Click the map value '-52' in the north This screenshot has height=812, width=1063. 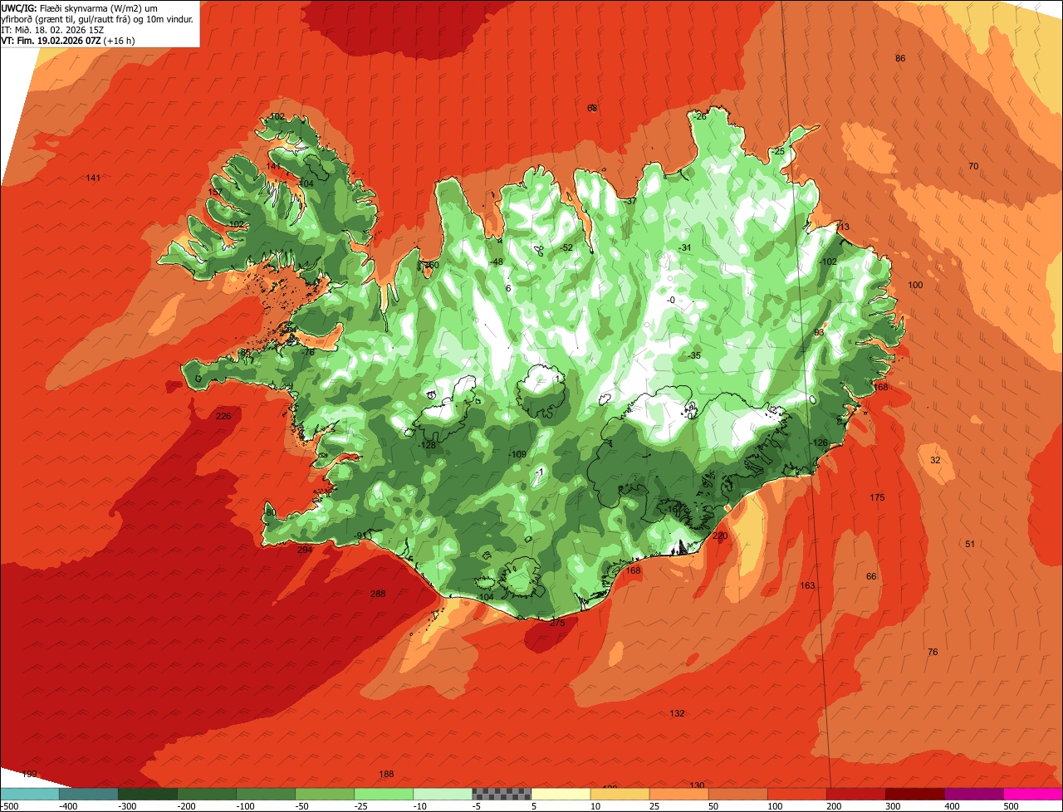tap(567, 247)
